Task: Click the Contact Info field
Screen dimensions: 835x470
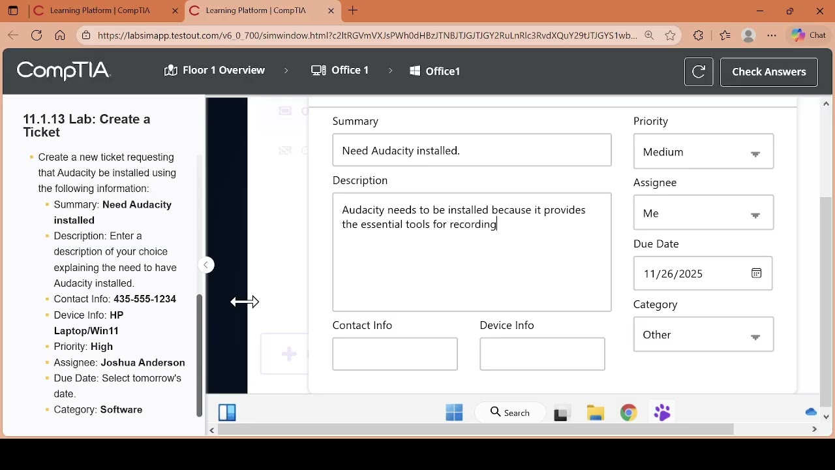Action: click(x=395, y=354)
